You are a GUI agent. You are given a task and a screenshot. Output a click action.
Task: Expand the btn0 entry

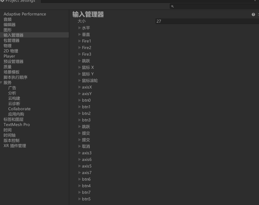pos(79,100)
